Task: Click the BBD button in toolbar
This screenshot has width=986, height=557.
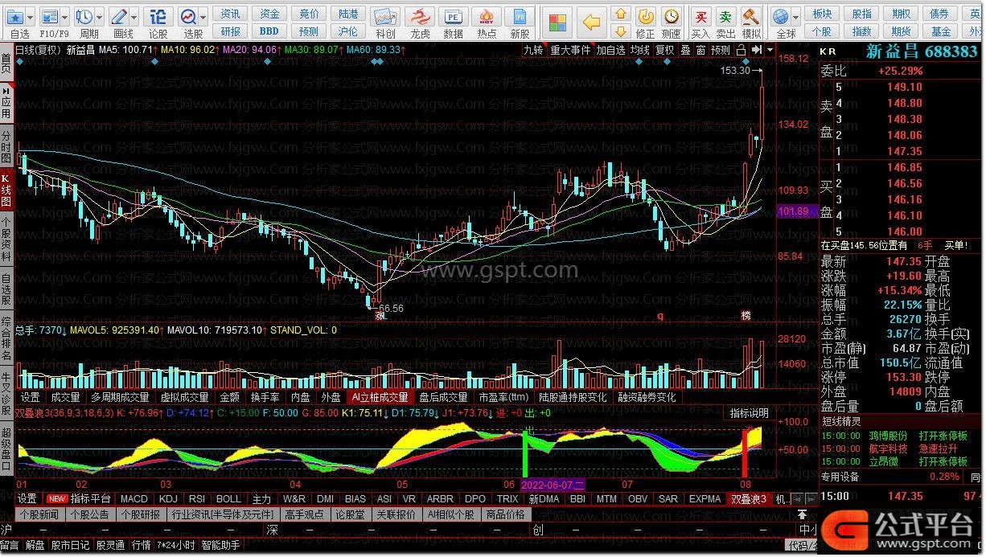Action: tap(269, 31)
